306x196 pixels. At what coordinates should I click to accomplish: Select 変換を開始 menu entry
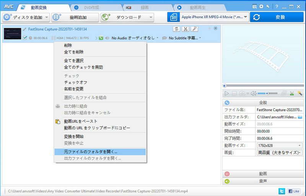pyautogui.click(x=100, y=136)
